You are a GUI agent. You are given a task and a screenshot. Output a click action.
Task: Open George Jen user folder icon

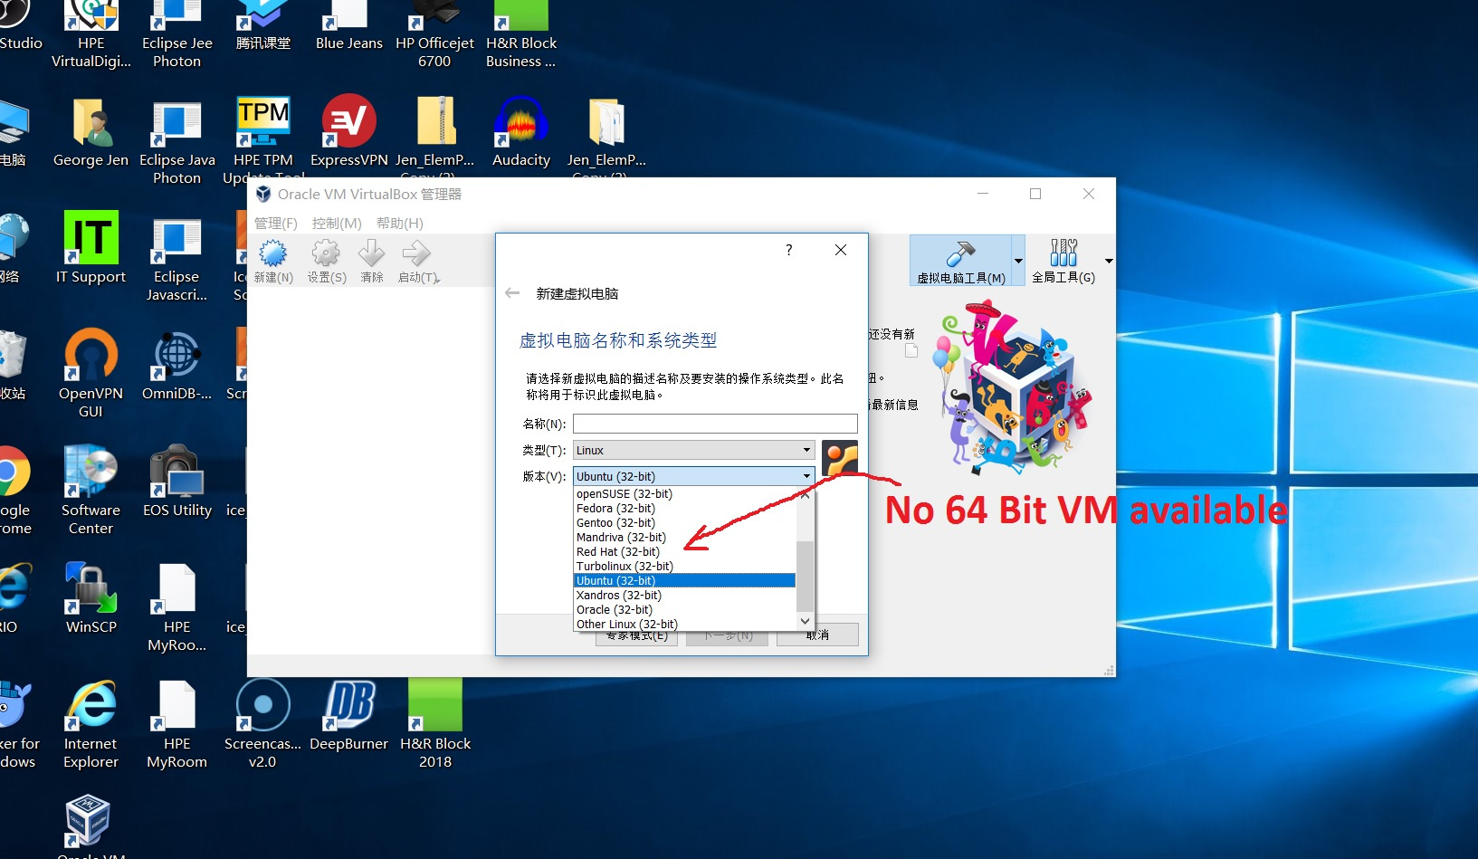pyautogui.click(x=91, y=133)
